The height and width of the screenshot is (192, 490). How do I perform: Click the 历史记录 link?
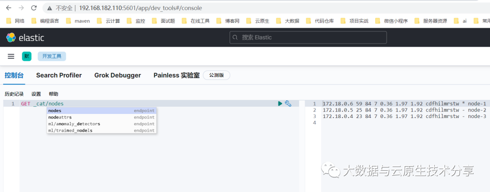14,94
